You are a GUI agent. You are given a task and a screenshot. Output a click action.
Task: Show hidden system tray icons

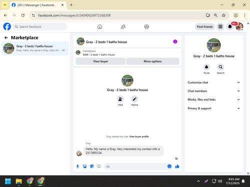(198, 181)
